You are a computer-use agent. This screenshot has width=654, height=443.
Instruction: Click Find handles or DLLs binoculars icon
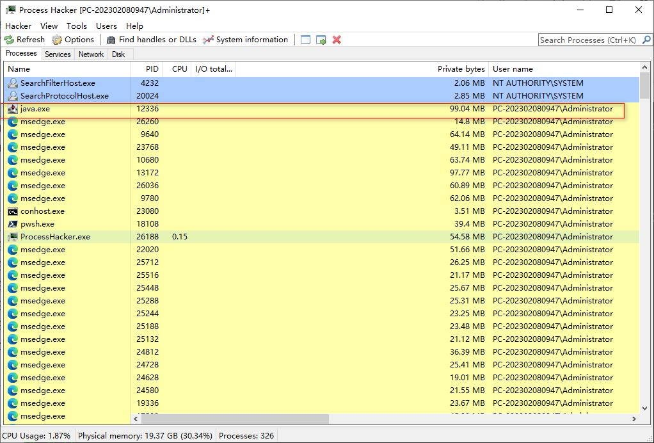tap(111, 40)
